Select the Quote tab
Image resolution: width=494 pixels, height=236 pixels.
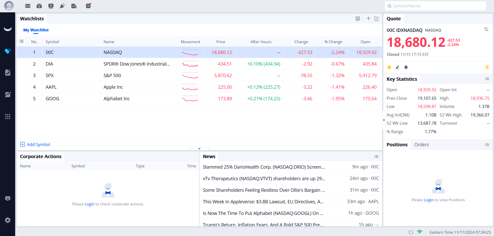[394, 19]
